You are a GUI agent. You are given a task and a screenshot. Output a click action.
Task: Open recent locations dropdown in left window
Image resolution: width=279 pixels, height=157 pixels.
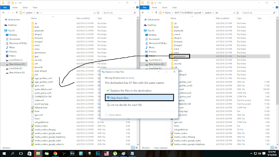click(13, 13)
